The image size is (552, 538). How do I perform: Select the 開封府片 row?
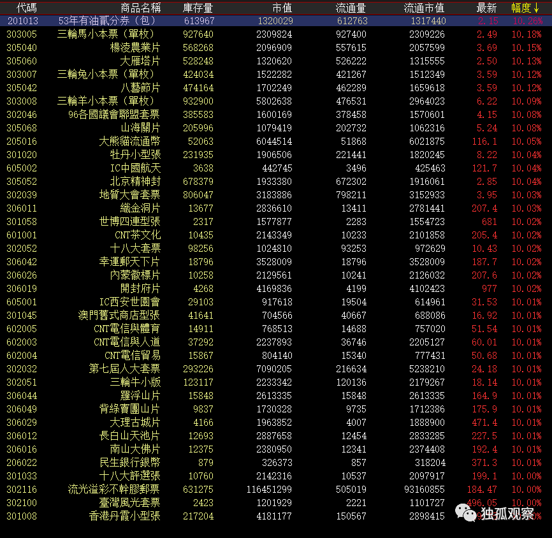(276, 288)
